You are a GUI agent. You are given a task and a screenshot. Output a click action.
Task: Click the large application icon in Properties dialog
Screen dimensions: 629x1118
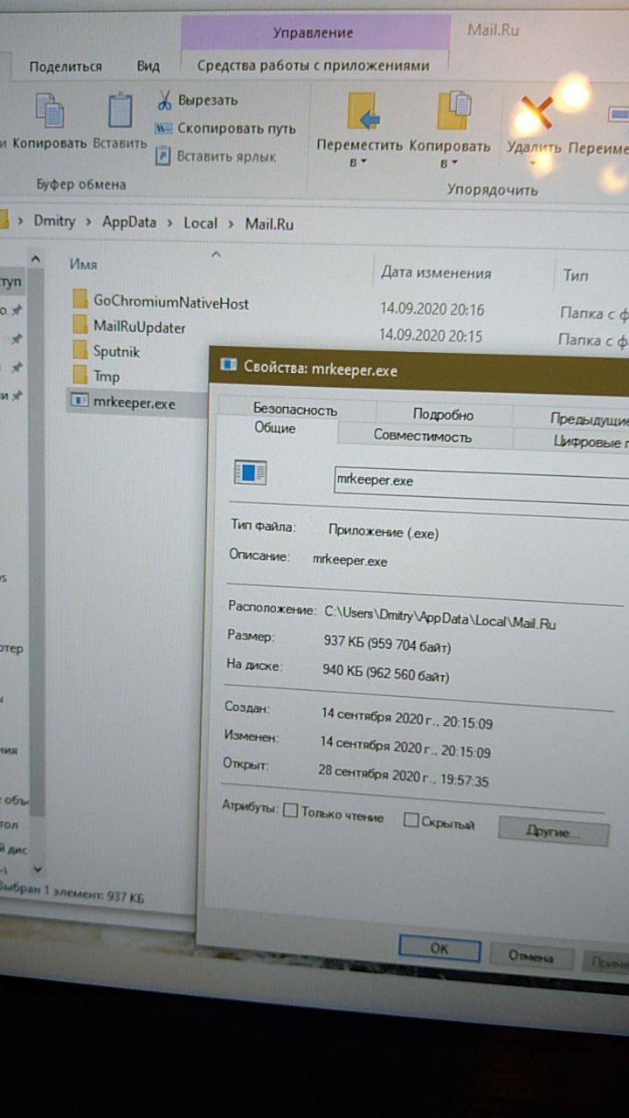coord(250,473)
